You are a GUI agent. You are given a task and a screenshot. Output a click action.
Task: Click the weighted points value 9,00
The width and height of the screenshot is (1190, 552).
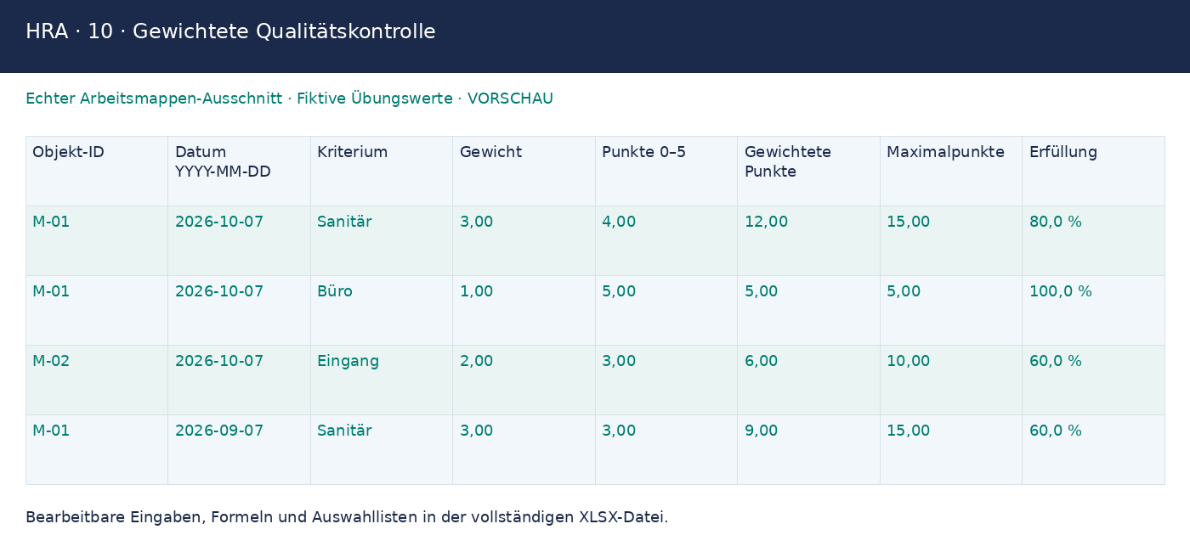808,449
